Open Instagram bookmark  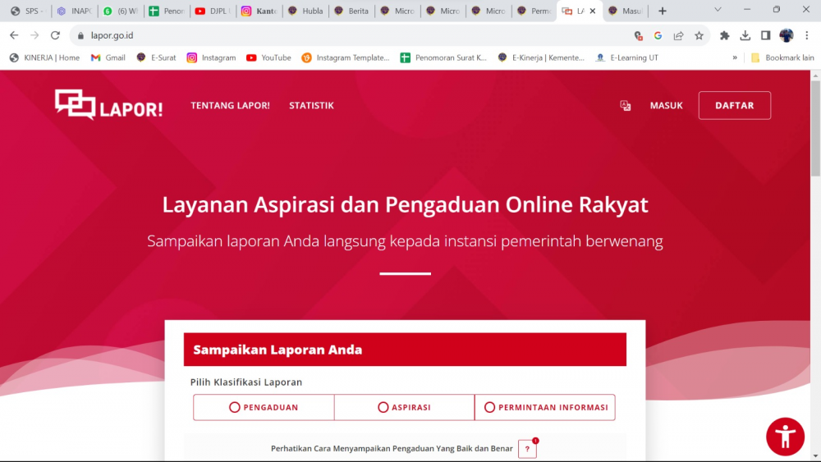[211, 57]
